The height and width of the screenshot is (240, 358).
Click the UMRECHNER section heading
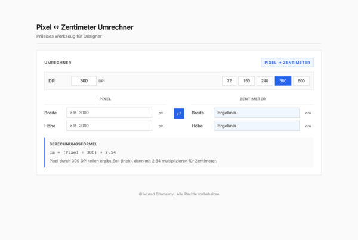[58, 63]
